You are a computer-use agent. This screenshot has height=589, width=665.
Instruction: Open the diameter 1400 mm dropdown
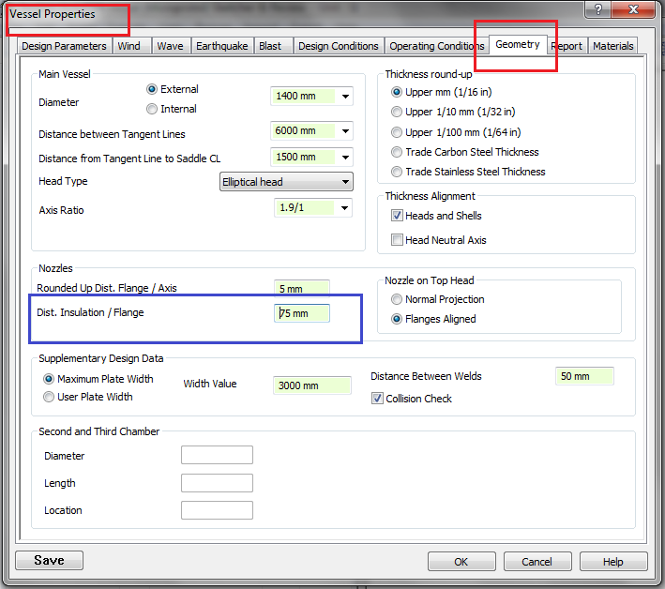[x=346, y=97]
